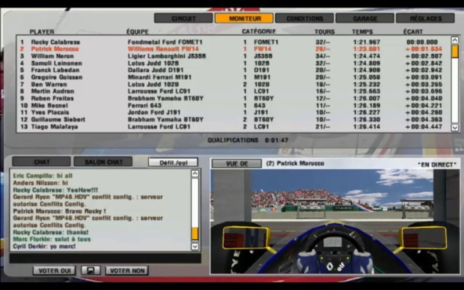Click standings list scroll down arrow
464x290 pixels.
455,128
